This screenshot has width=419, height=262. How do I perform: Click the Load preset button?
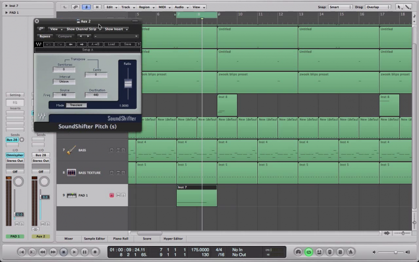coord(112,44)
